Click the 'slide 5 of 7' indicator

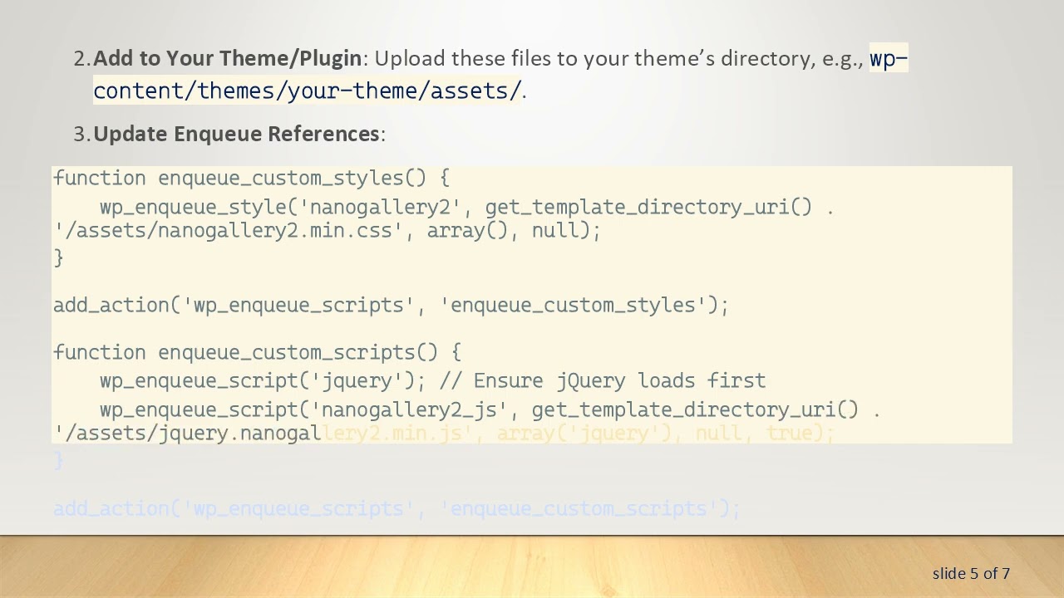(971, 573)
